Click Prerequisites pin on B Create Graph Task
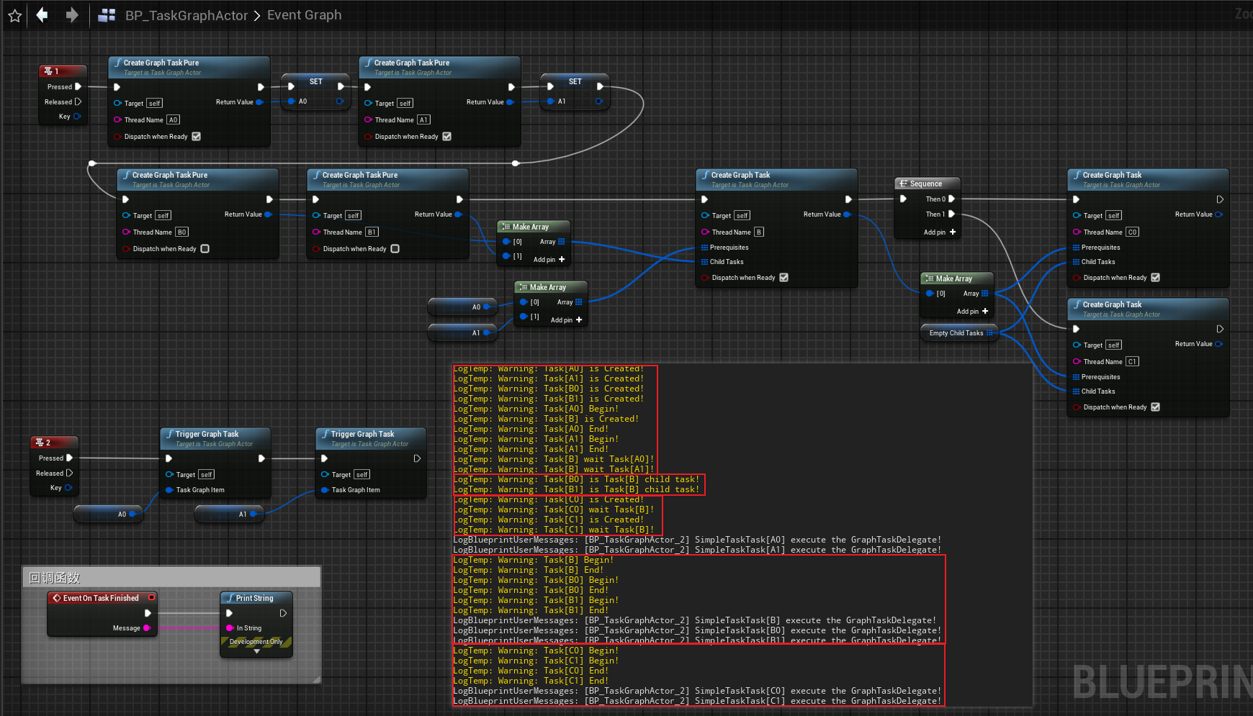Image resolution: width=1253 pixels, height=716 pixels. [x=704, y=248]
